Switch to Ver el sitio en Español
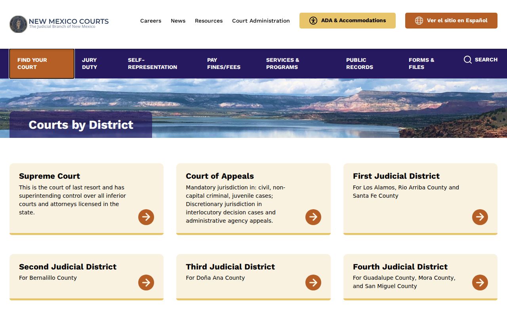Screen dimensions: 507x317 [x=451, y=21]
